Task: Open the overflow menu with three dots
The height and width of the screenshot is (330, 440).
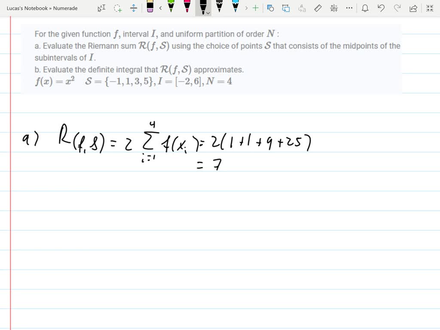Action: point(349,8)
